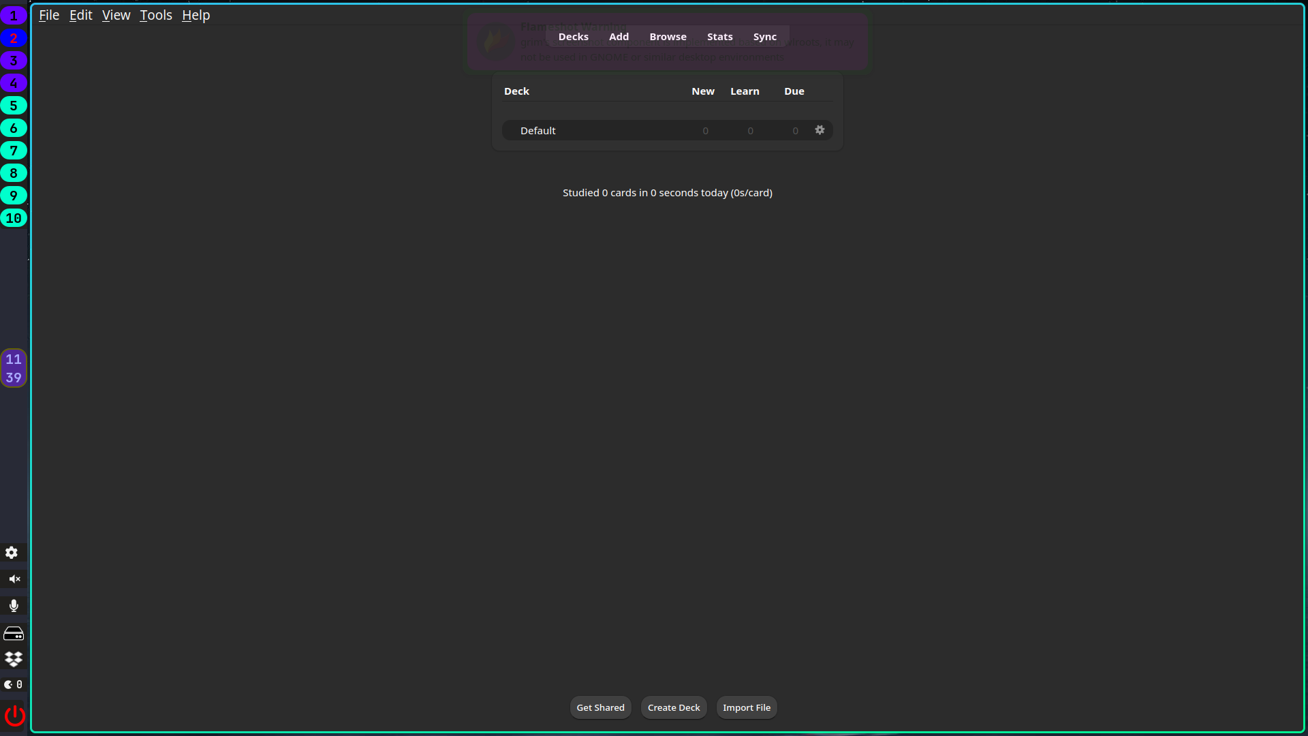Expand the Help menu
1308x736 pixels.
196,15
